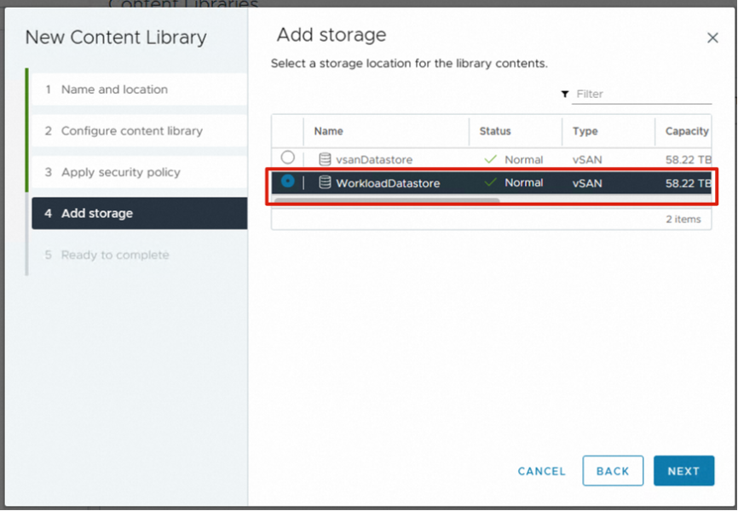Select the vsanDatastore radio button
Screen dimensions: 738x511
(288, 158)
